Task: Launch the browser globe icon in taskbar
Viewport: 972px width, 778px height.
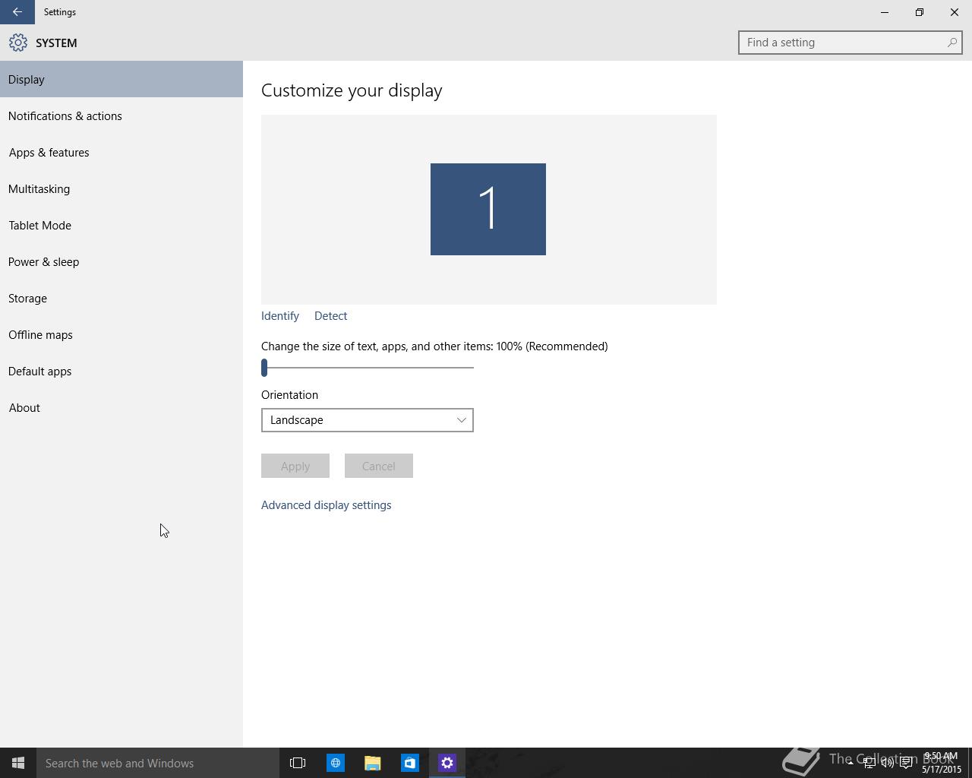Action: coord(335,763)
